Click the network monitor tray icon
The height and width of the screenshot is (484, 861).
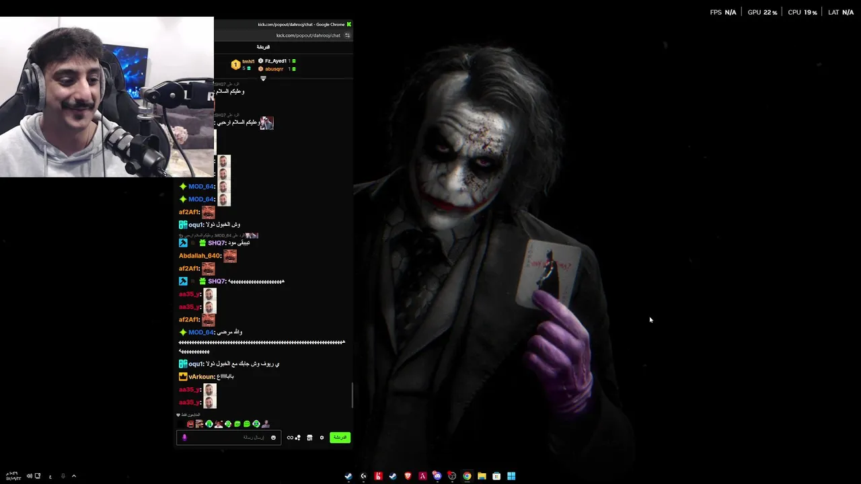38,476
